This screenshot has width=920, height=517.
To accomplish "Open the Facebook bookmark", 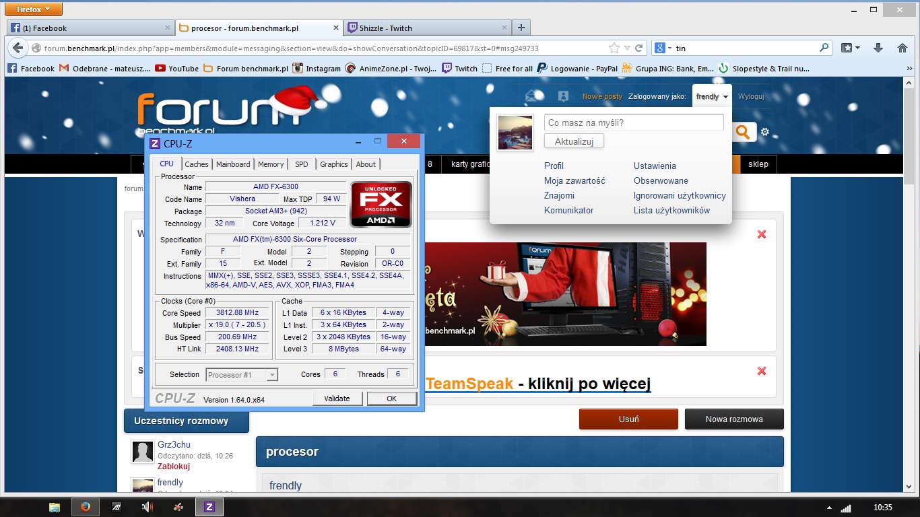I will (31, 69).
